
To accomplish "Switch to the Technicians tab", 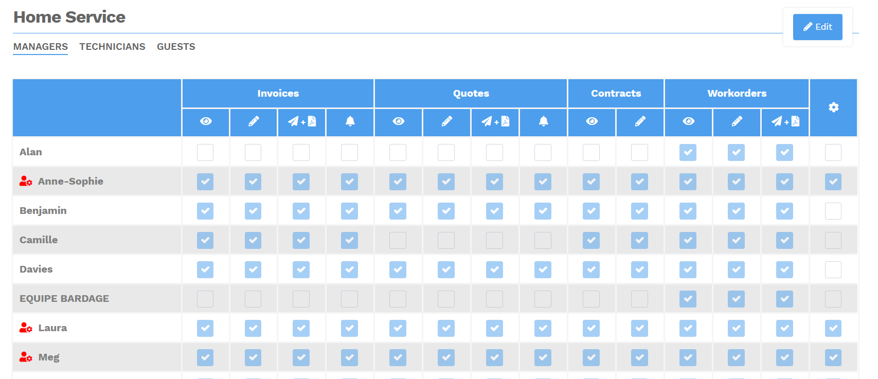I will click(x=112, y=46).
